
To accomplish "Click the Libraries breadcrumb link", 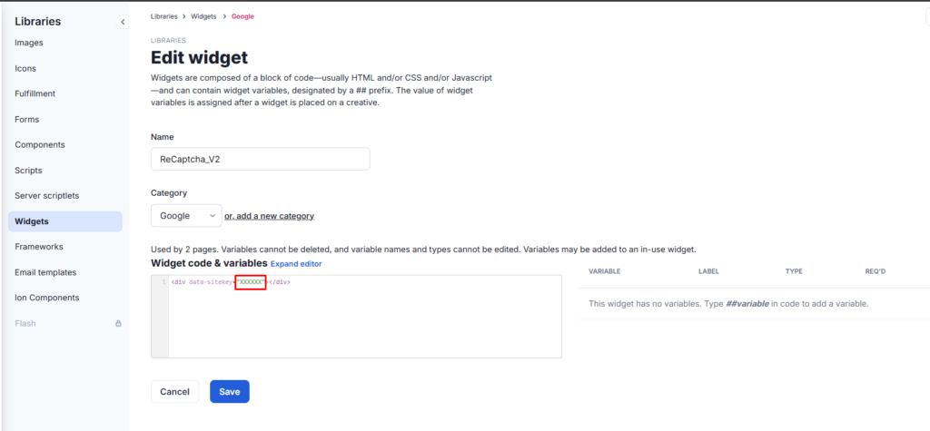I will click(163, 16).
